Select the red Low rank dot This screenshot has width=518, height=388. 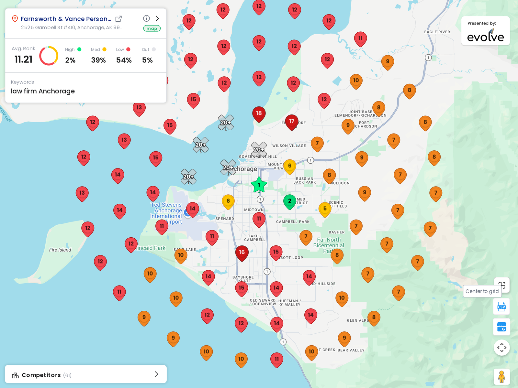pos(128,49)
